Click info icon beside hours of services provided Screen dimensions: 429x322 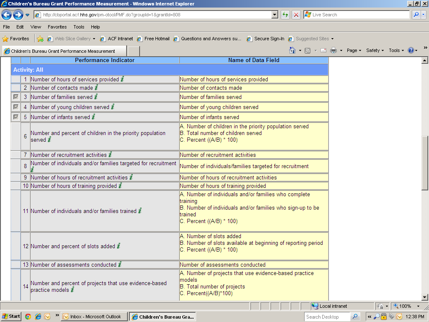(122, 79)
